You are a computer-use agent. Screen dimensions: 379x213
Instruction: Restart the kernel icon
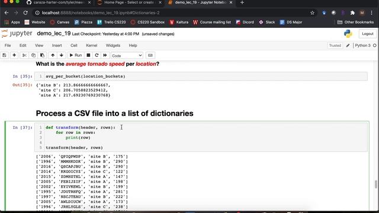(x=97, y=55)
